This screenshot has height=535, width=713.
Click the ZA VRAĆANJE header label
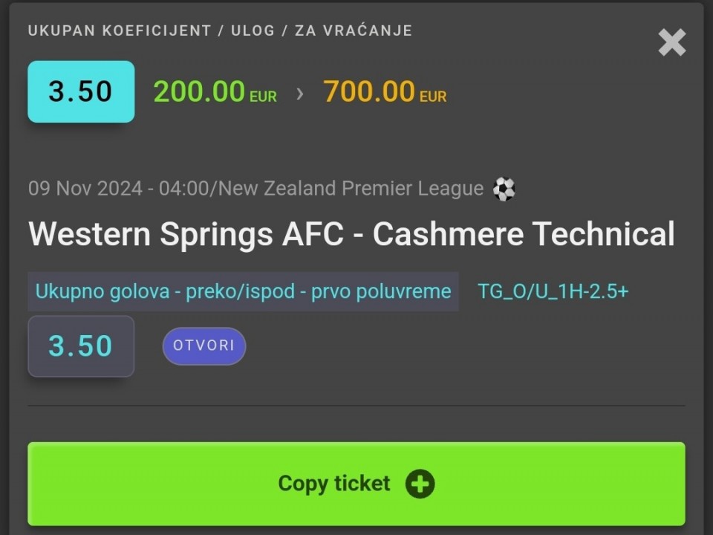[x=353, y=31]
